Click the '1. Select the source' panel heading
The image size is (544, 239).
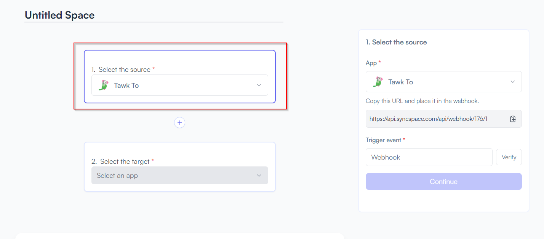[396, 42]
